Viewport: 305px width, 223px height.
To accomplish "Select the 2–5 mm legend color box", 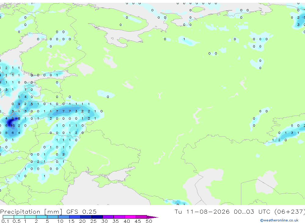I will click(x=41, y=217).
